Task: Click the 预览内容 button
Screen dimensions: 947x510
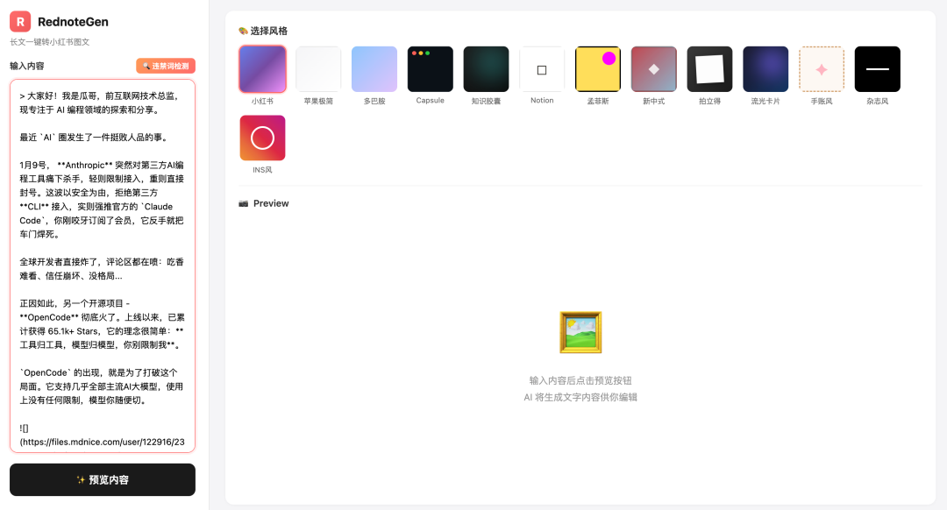Action: pos(103,480)
